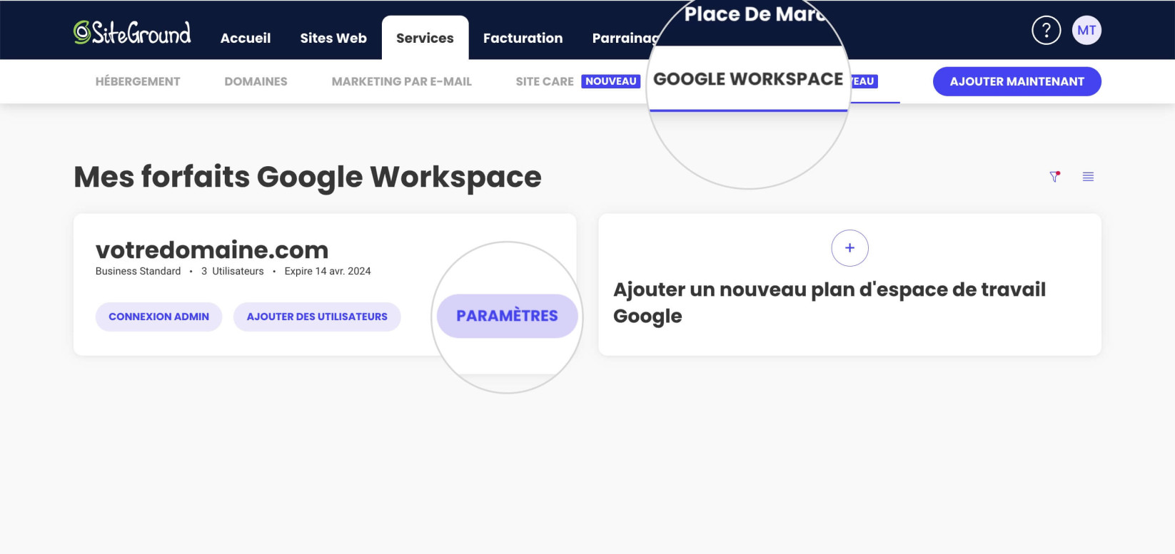The image size is (1175, 554).
Task: Open Sites Web navigation item
Action: pos(333,38)
